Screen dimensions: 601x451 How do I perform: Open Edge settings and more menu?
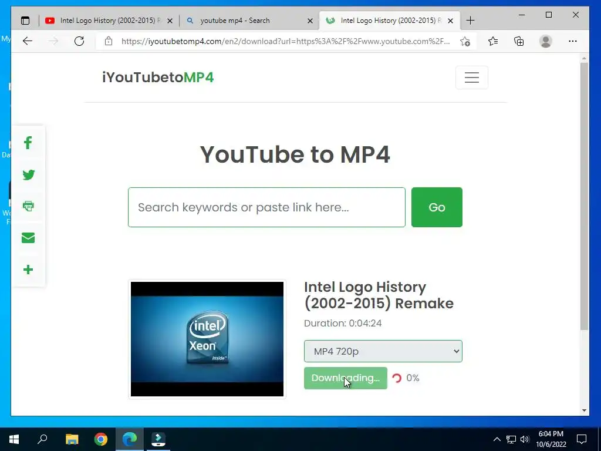(573, 41)
